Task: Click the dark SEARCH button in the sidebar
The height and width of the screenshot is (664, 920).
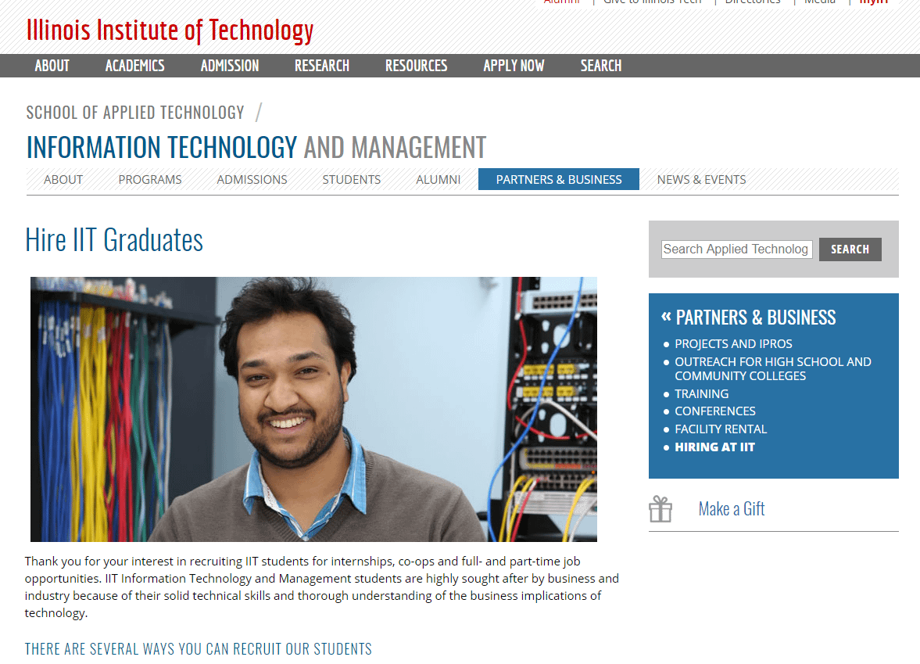Action: click(x=850, y=249)
